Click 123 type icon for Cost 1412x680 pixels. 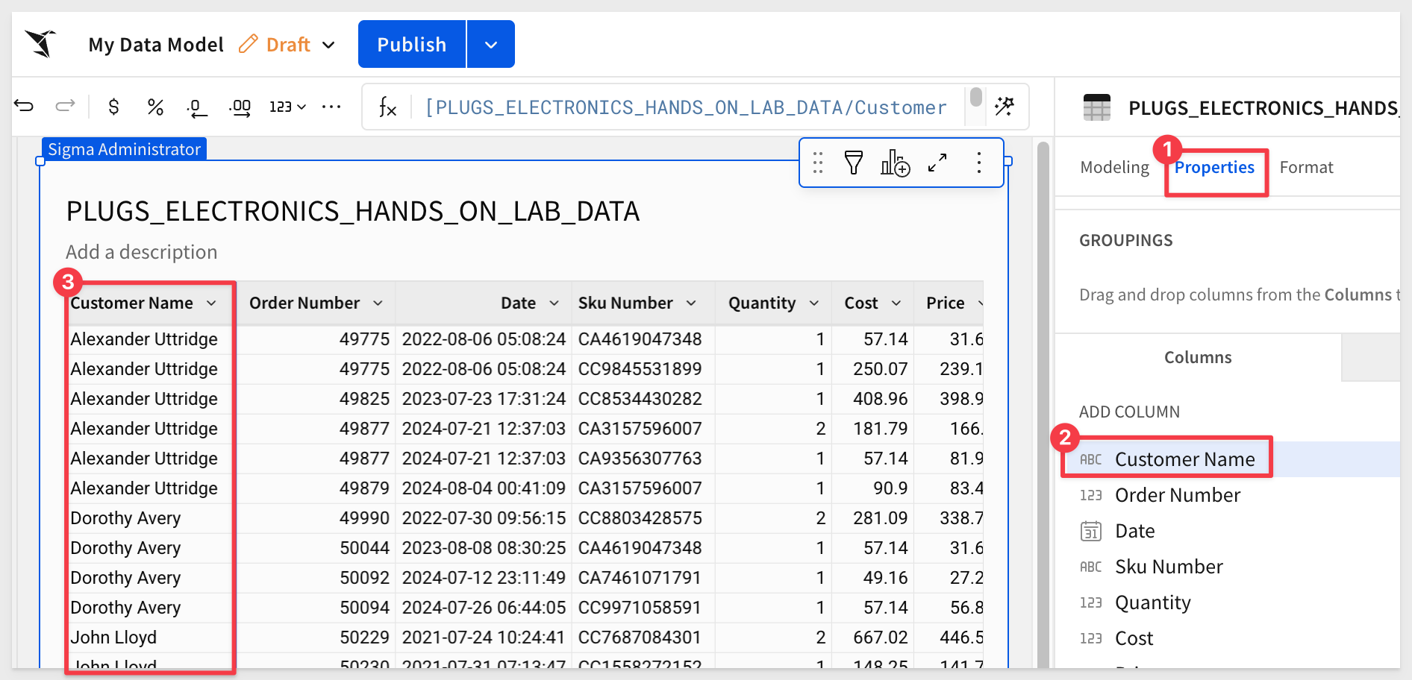click(x=1090, y=638)
